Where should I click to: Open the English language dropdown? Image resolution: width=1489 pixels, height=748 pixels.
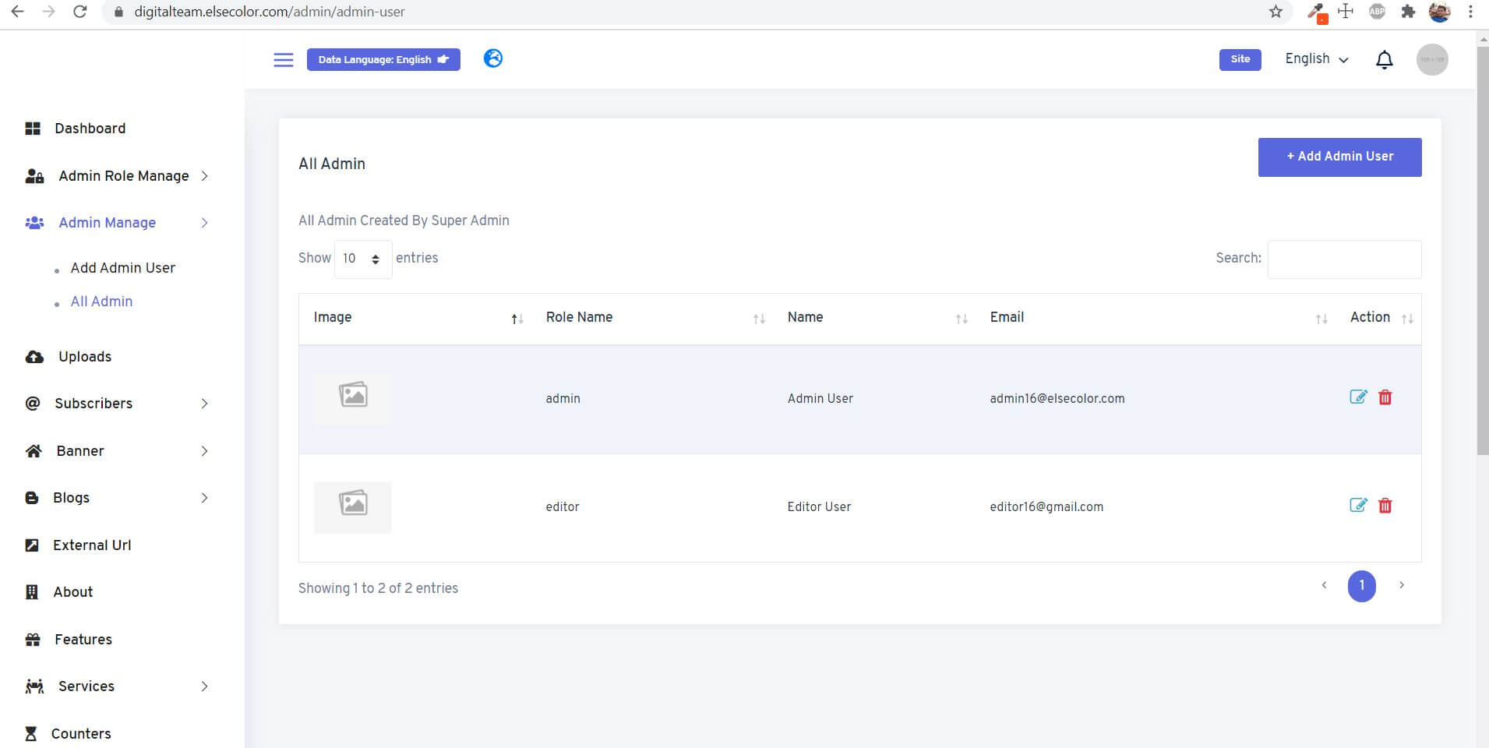pos(1316,59)
